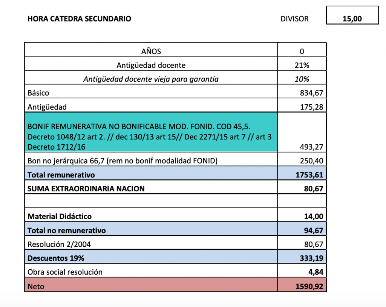Select the '21%' percentage cell
Viewport: 386px width, 307px height.
point(302,64)
